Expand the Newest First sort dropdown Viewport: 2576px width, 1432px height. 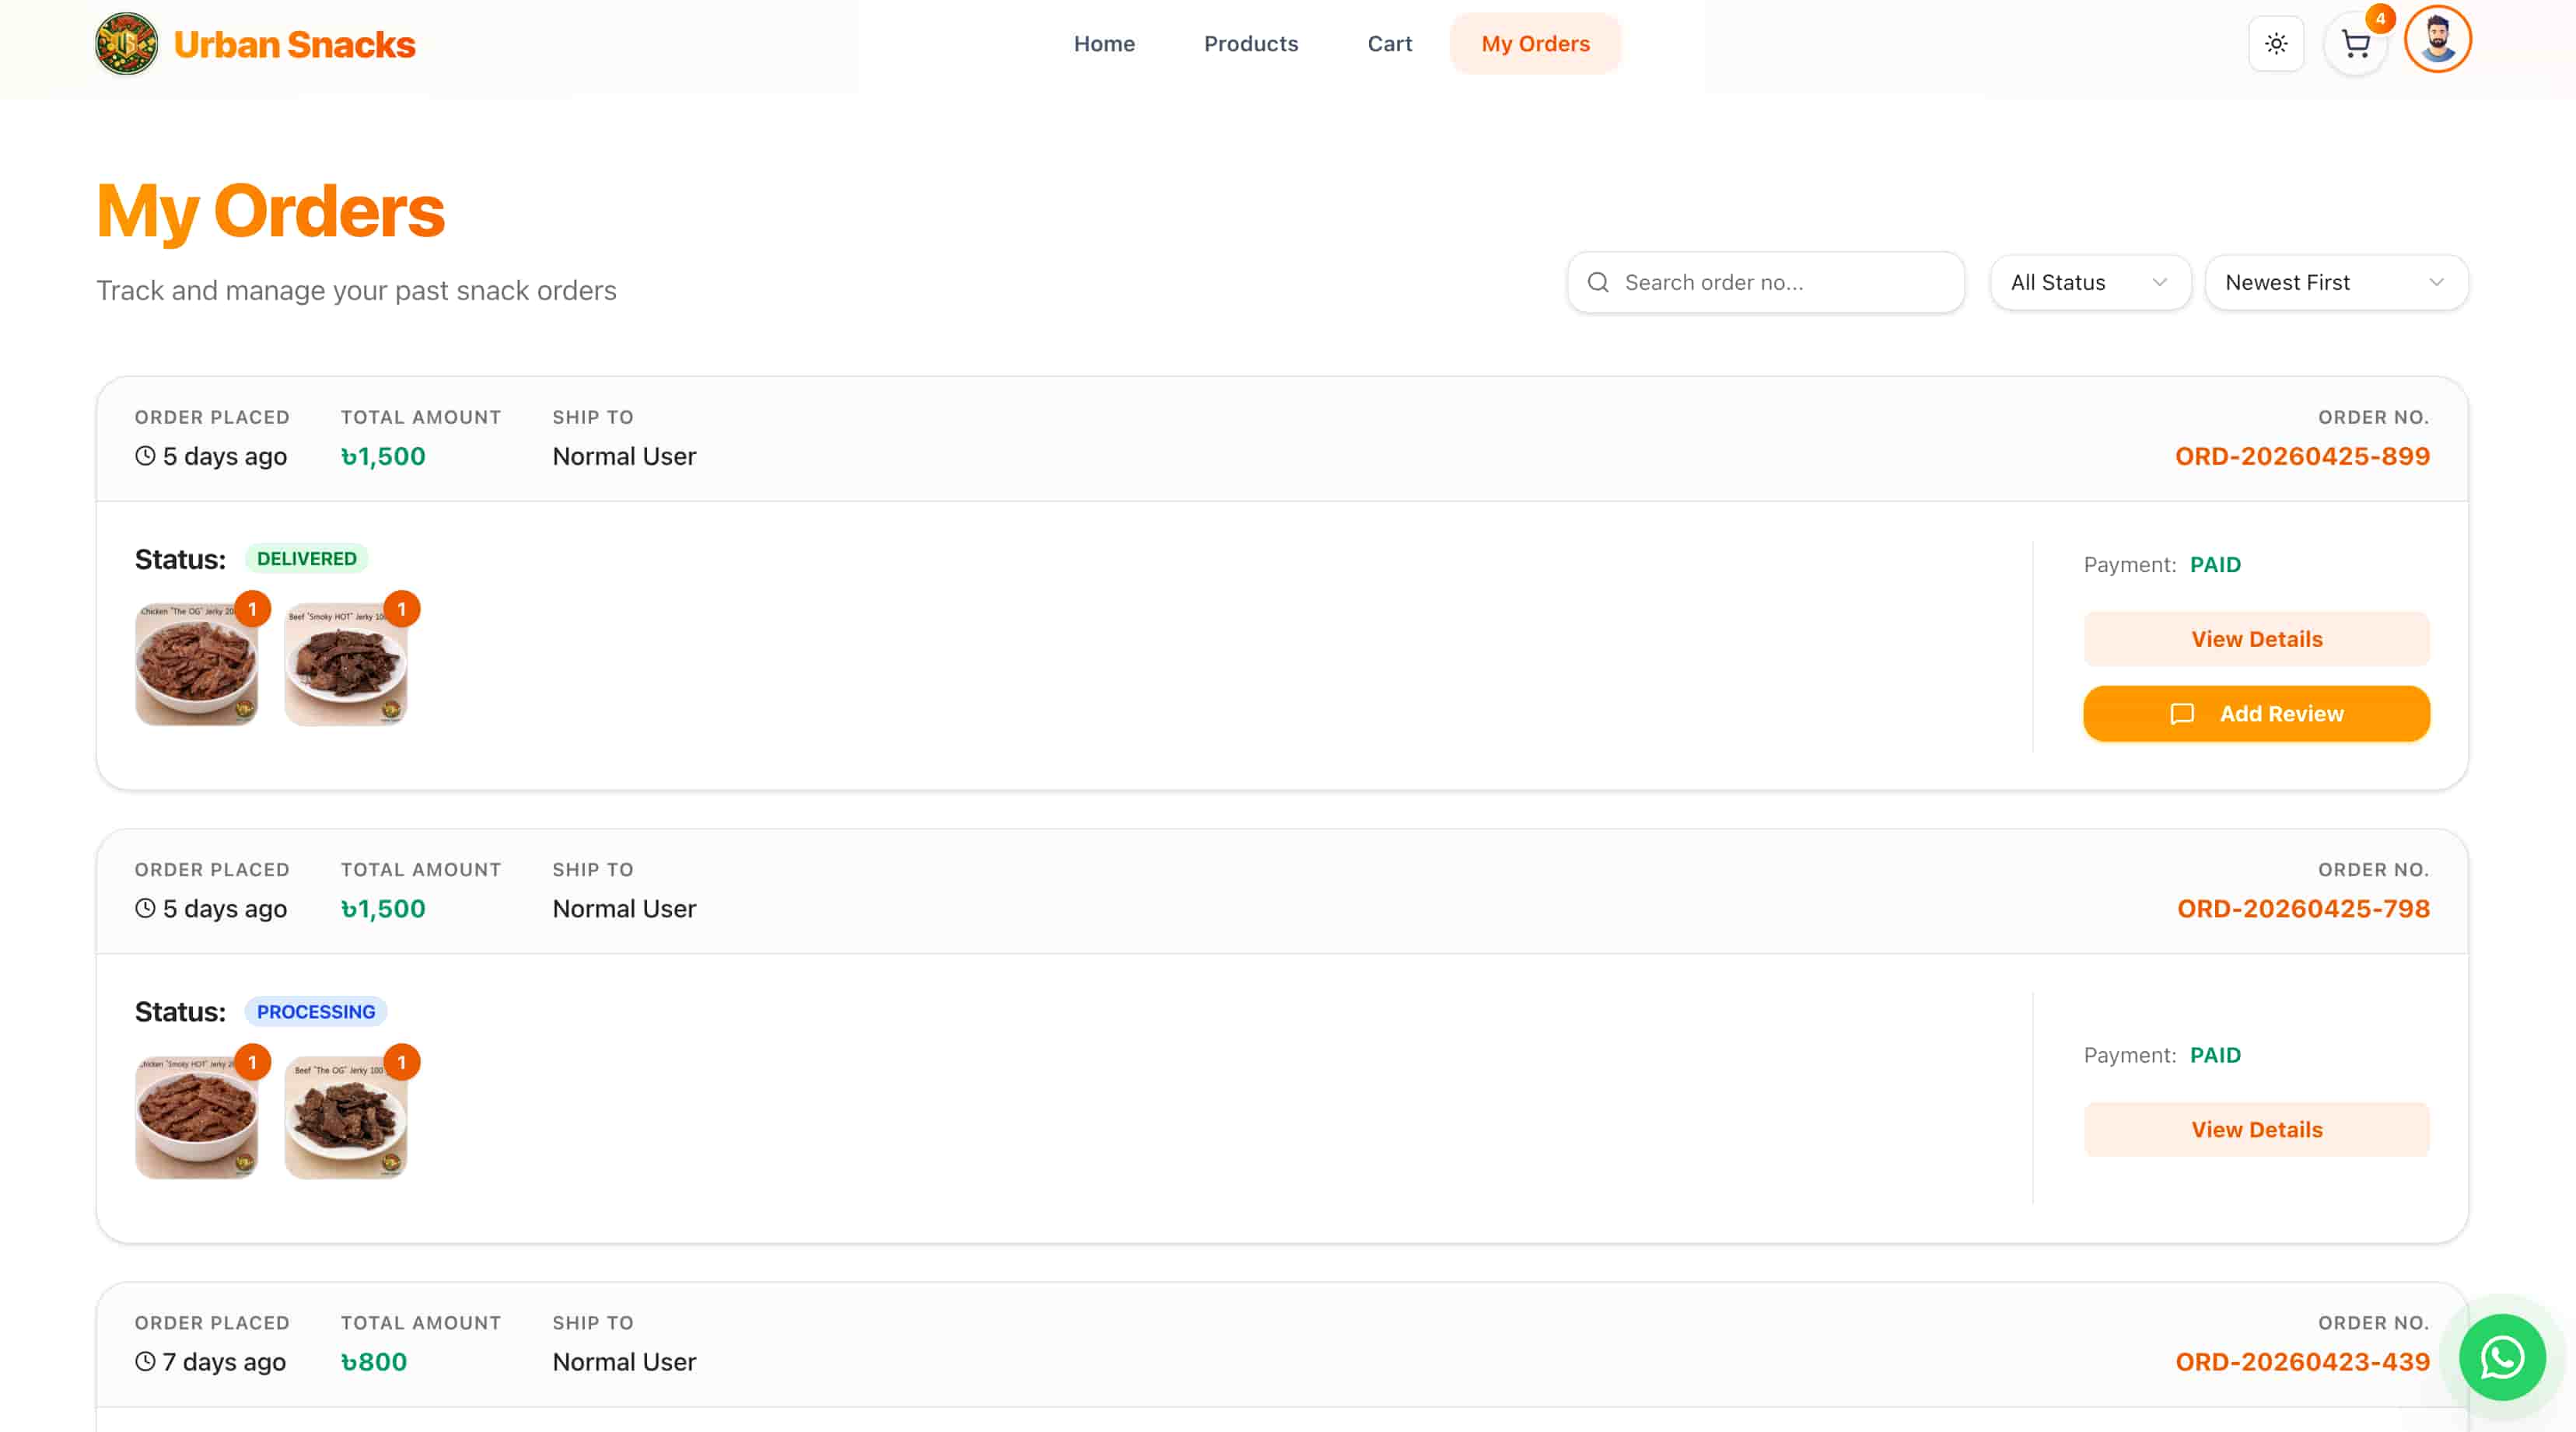point(2336,283)
